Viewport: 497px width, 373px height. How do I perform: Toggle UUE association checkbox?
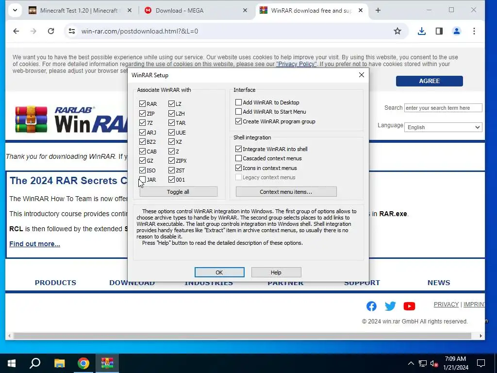pos(171,132)
